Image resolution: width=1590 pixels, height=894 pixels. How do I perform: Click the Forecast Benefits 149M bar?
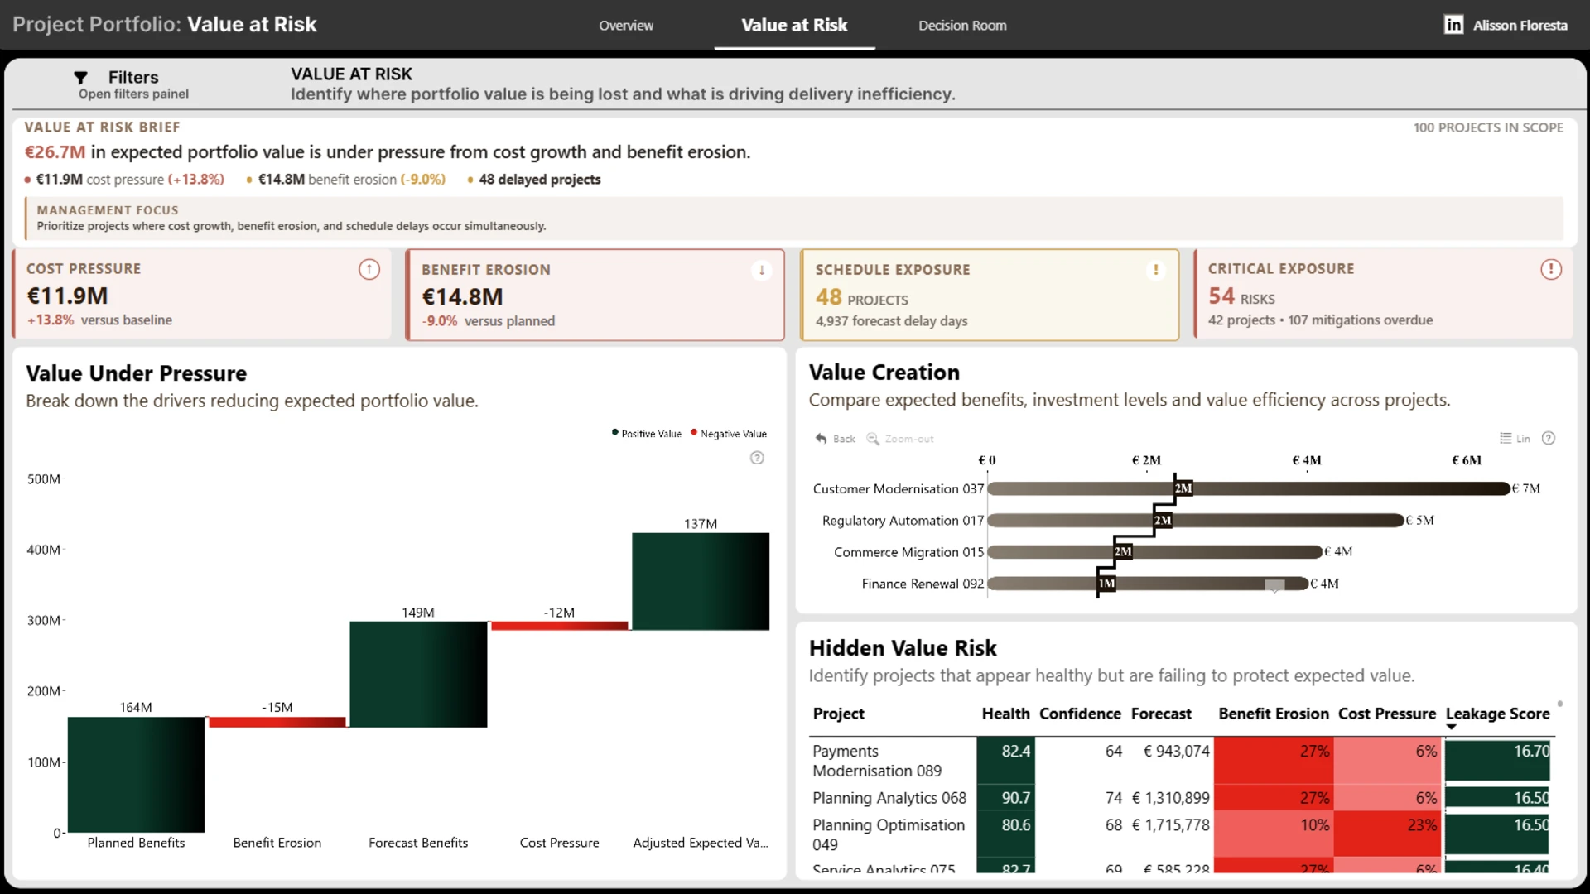418,675
